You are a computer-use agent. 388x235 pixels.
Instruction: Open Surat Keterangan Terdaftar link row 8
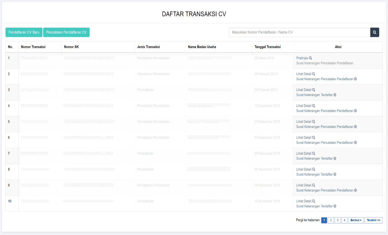[x=314, y=175]
